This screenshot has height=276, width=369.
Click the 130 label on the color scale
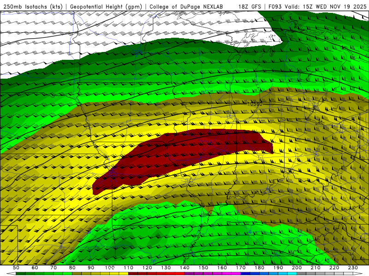coord(166,268)
